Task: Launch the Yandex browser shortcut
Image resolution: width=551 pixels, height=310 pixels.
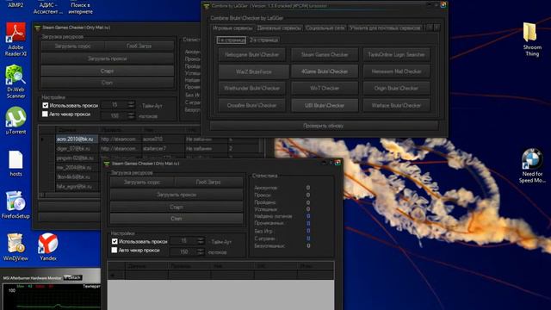Action: click(x=48, y=247)
